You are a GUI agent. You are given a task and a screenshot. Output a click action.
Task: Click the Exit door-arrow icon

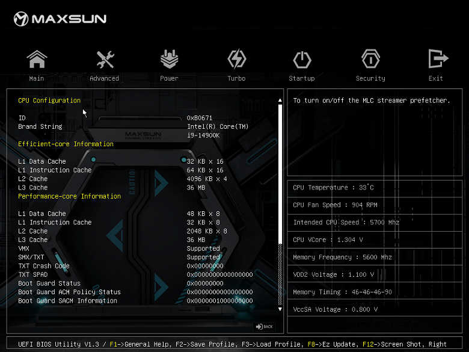[438, 59]
